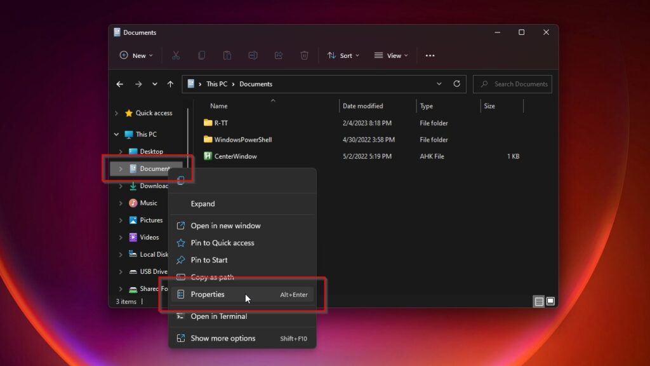Screen dimensions: 650x366
Task: Choose Copy as path
Action: [x=242, y=277]
